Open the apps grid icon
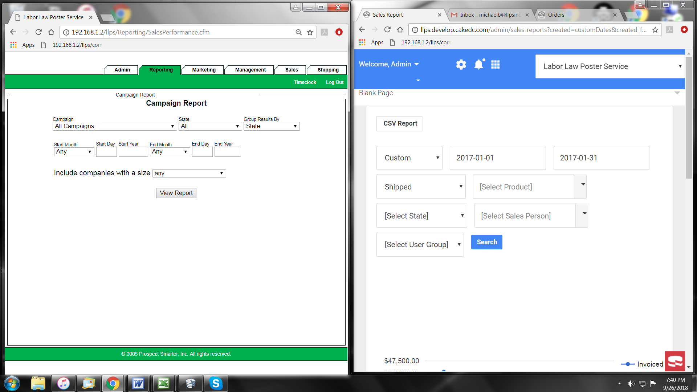Image resolution: width=697 pixels, height=392 pixels. 496,65
